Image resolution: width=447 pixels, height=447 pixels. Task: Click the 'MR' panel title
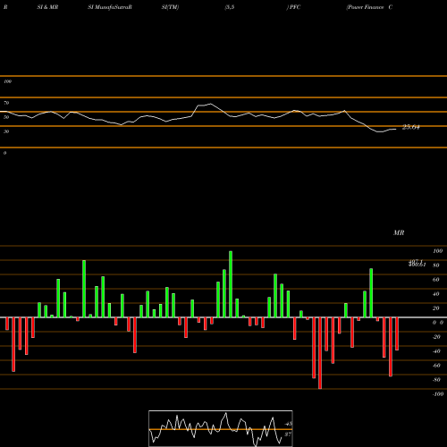tap(399, 232)
